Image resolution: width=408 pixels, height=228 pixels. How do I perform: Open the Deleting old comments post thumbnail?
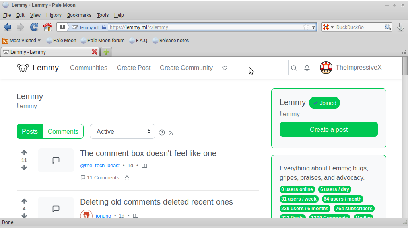coord(56,208)
